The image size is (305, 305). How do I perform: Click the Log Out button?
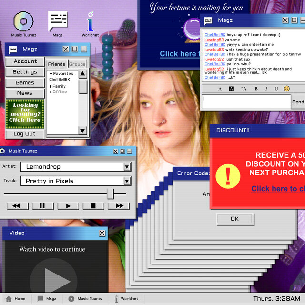coord(25,134)
